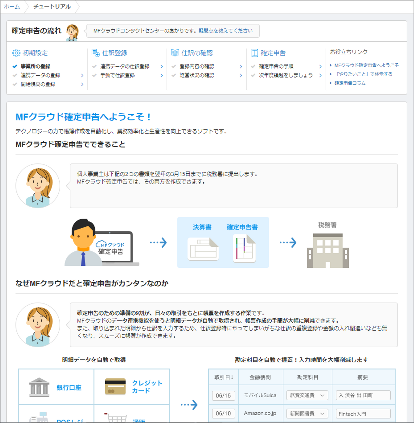Expand the chevron for 確定申告の手順
414x423 pixels.
point(320,66)
